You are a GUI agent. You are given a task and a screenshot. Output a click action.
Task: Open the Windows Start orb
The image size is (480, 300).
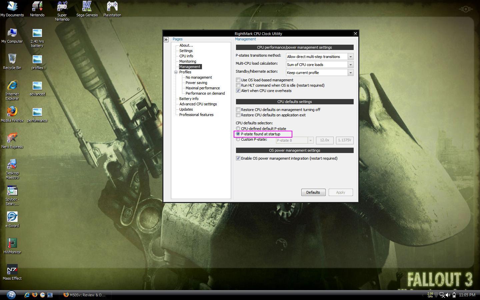(x=11, y=295)
